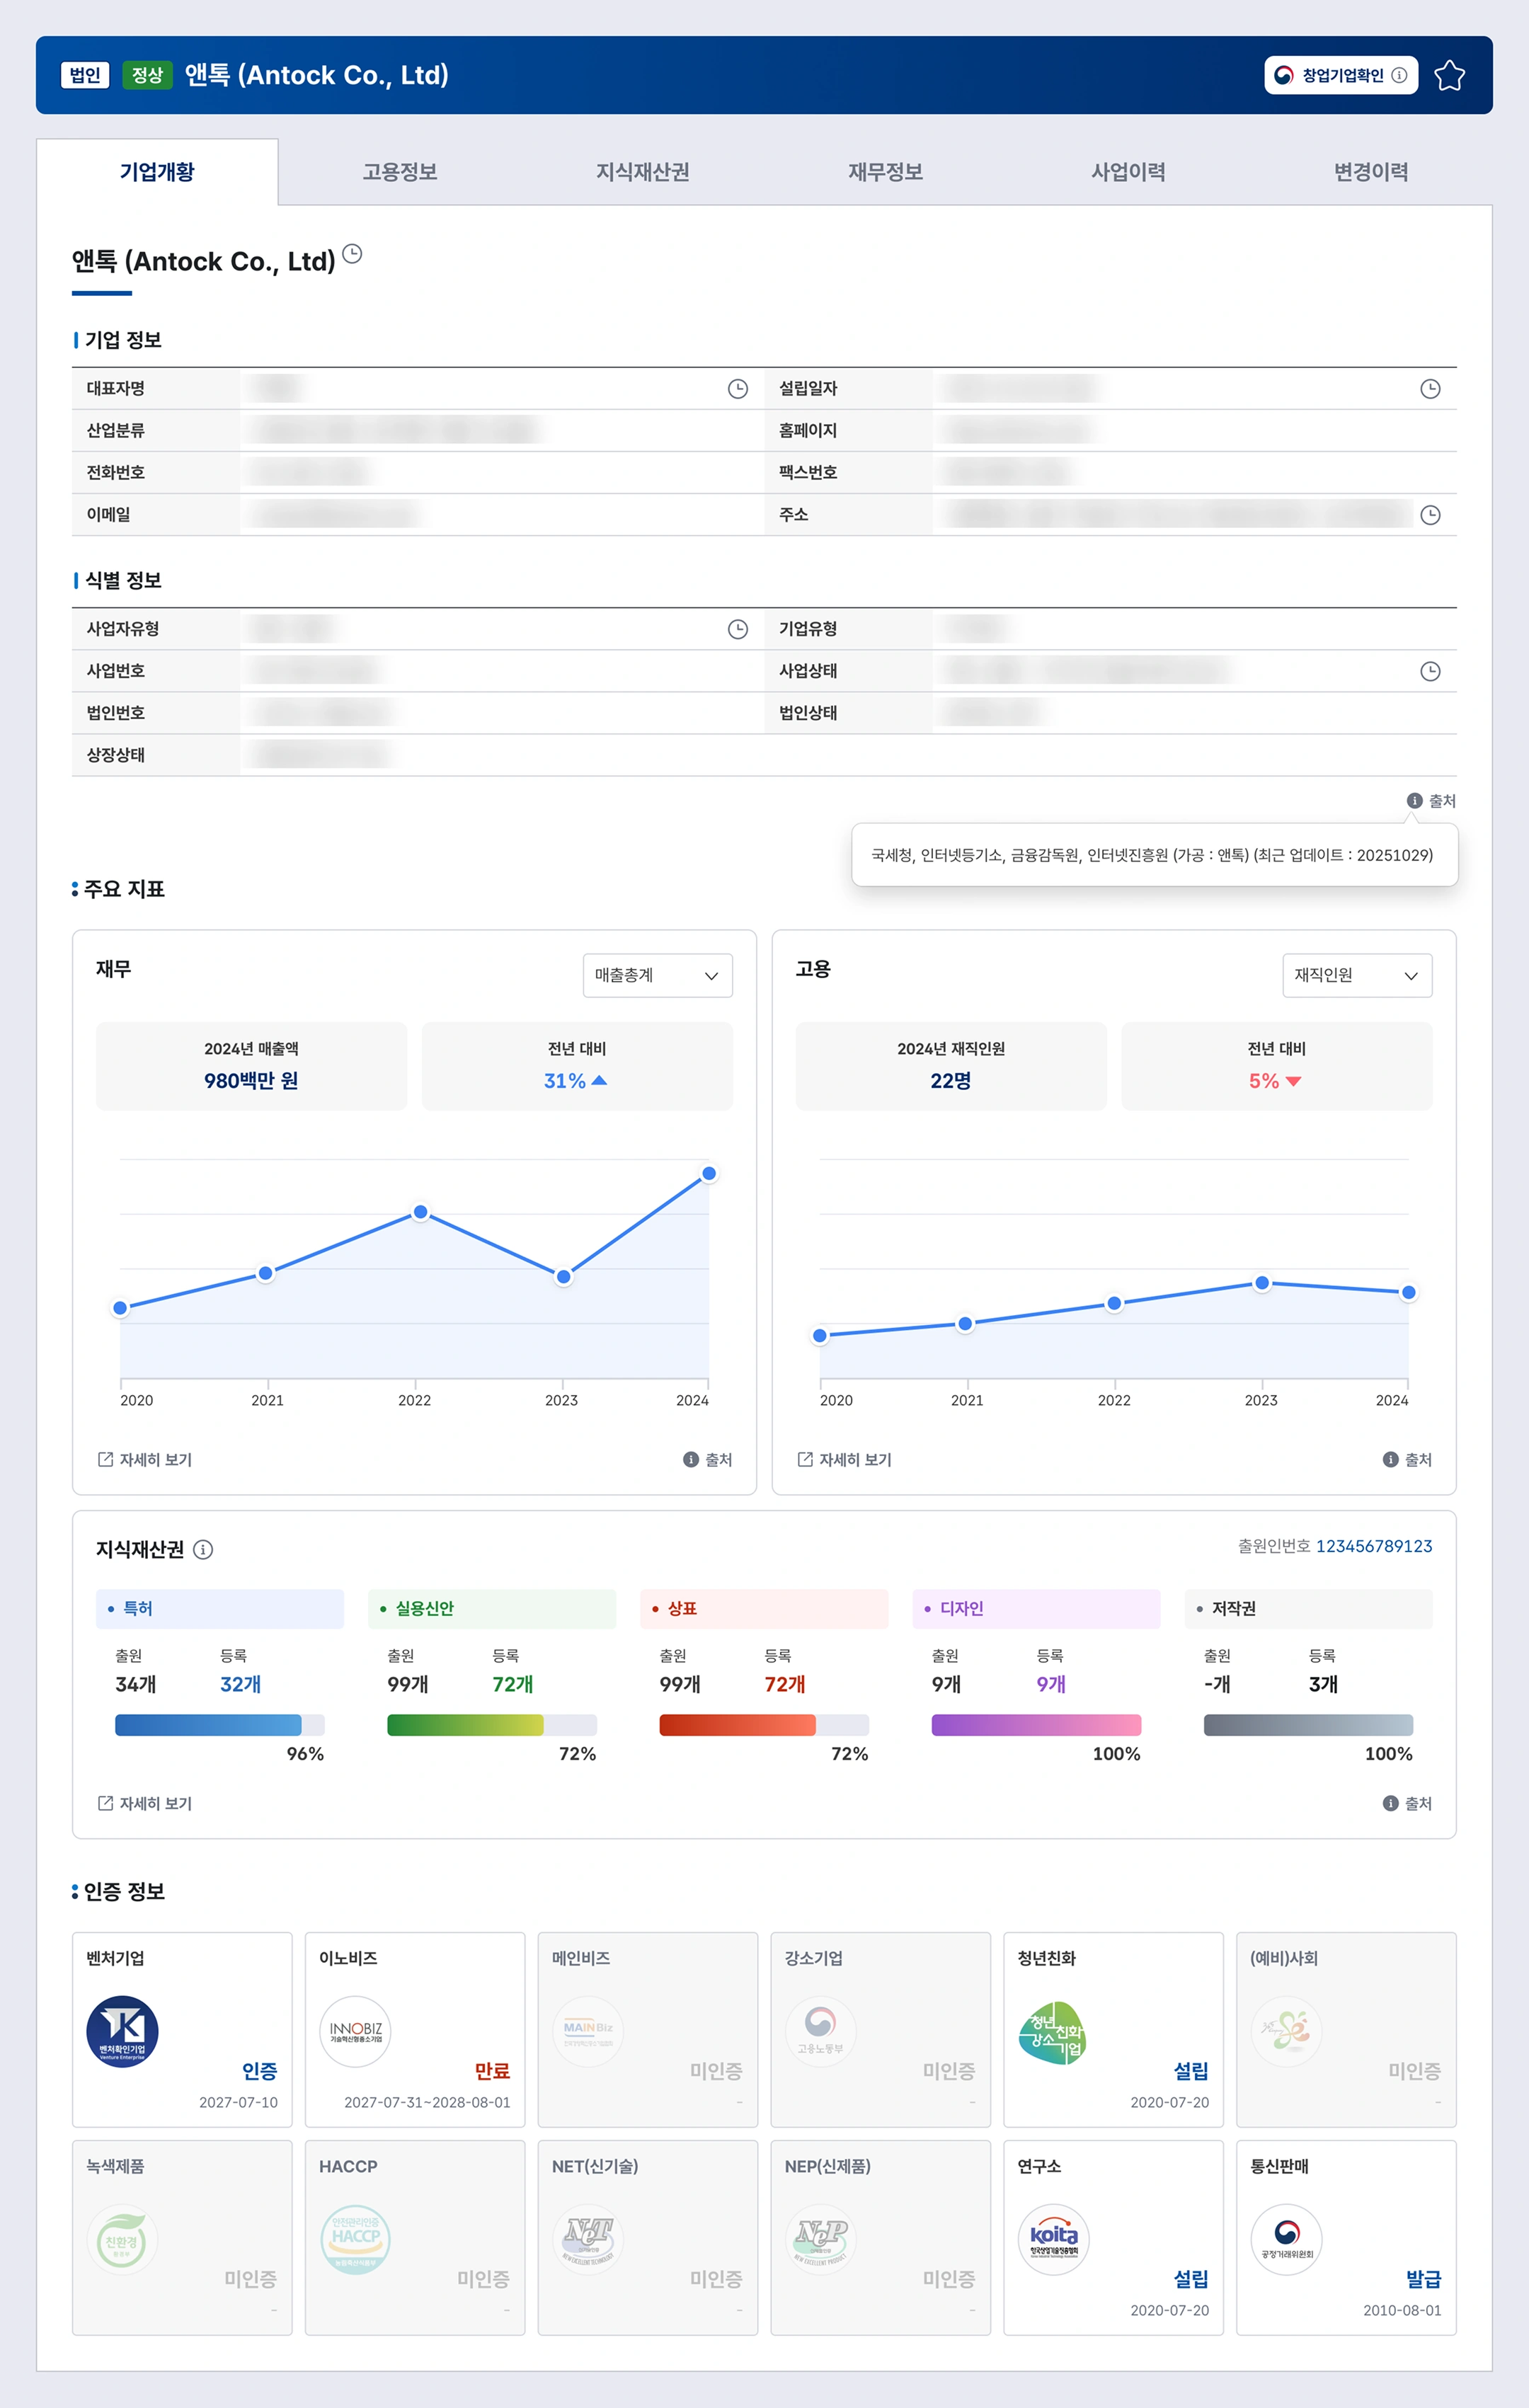Click the 저작권 100% progress bar
The height and width of the screenshot is (2408, 1529).
tap(1308, 1725)
